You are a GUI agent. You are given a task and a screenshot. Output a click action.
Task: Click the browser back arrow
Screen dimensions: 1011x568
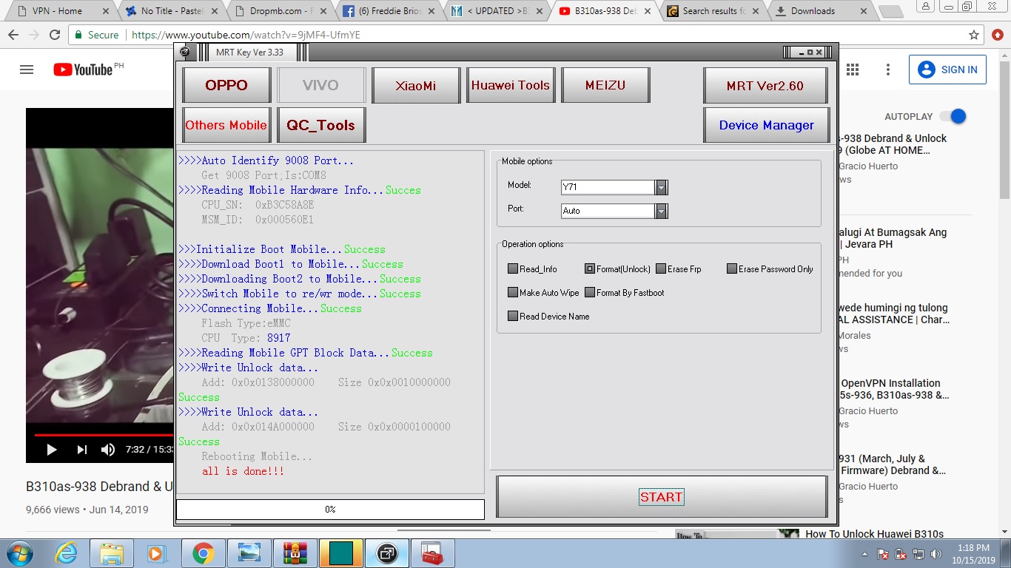click(x=13, y=35)
